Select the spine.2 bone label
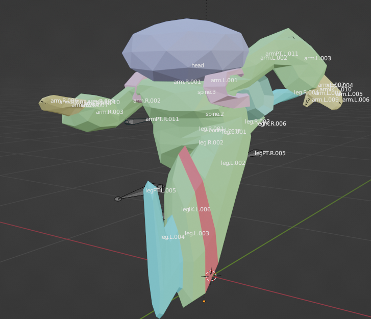The image size is (371, 319). tap(214, 114)
